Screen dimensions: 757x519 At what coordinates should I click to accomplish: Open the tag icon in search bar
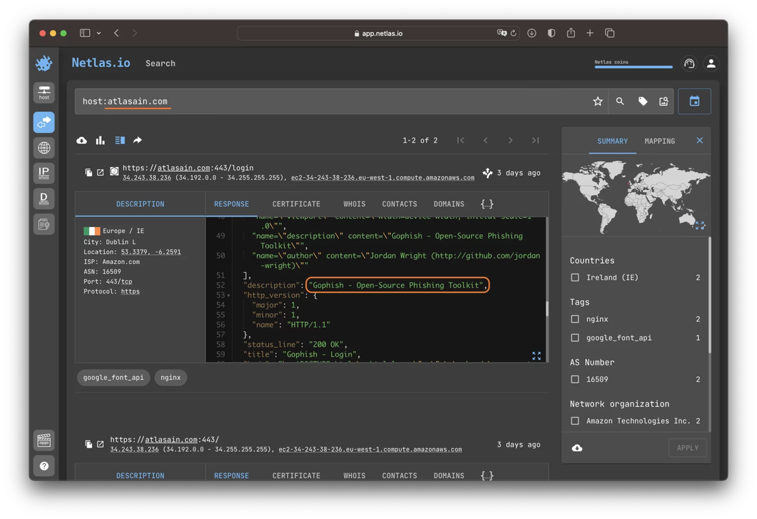pos(642,102)
